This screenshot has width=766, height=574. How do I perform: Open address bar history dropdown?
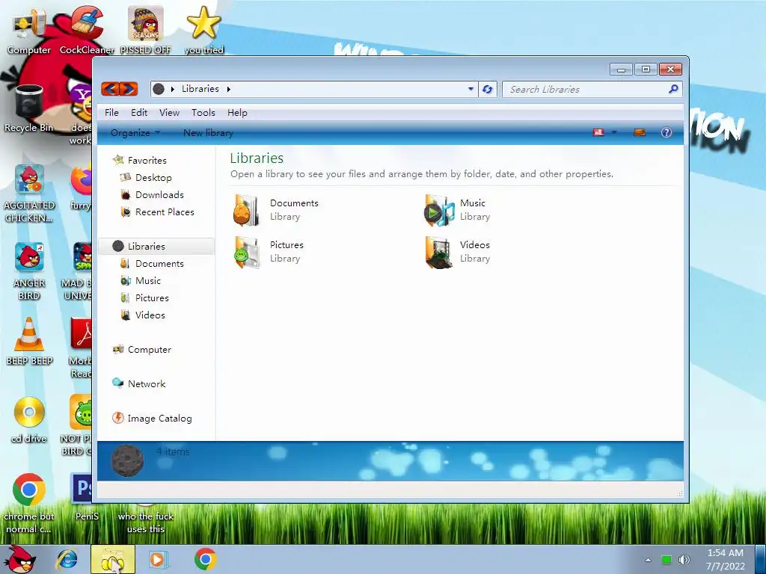click(x=471, y=89)
